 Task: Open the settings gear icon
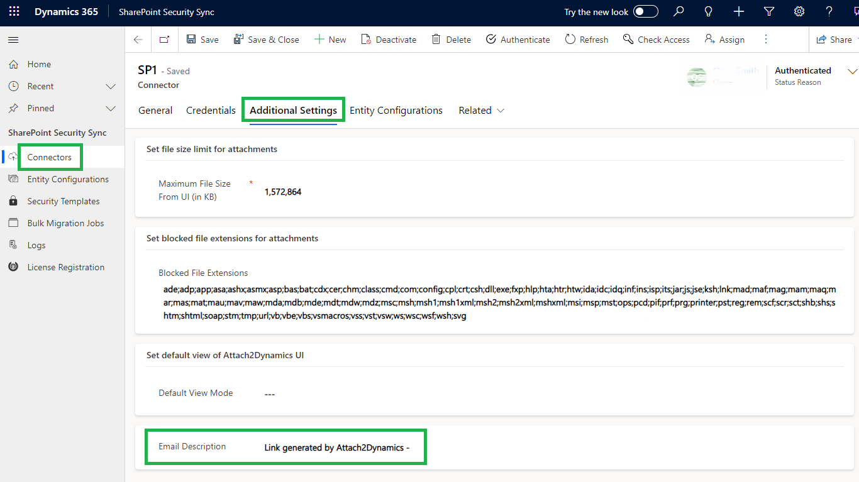click(x=799, y=12)
